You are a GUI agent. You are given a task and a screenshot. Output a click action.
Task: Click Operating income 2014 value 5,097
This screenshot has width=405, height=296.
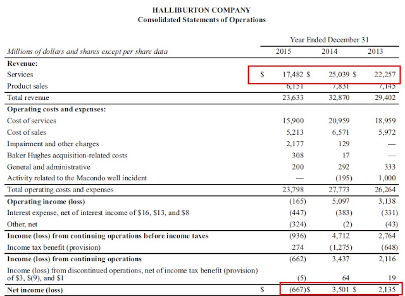coord(340,201)
